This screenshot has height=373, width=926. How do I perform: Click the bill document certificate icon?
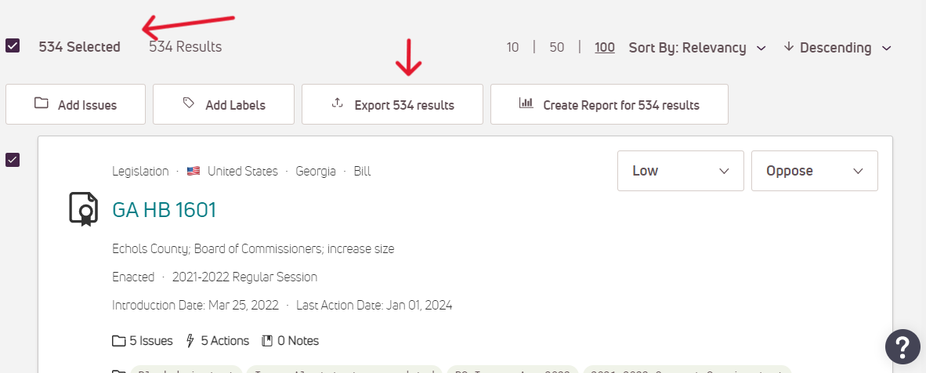[x=83, y=209]
